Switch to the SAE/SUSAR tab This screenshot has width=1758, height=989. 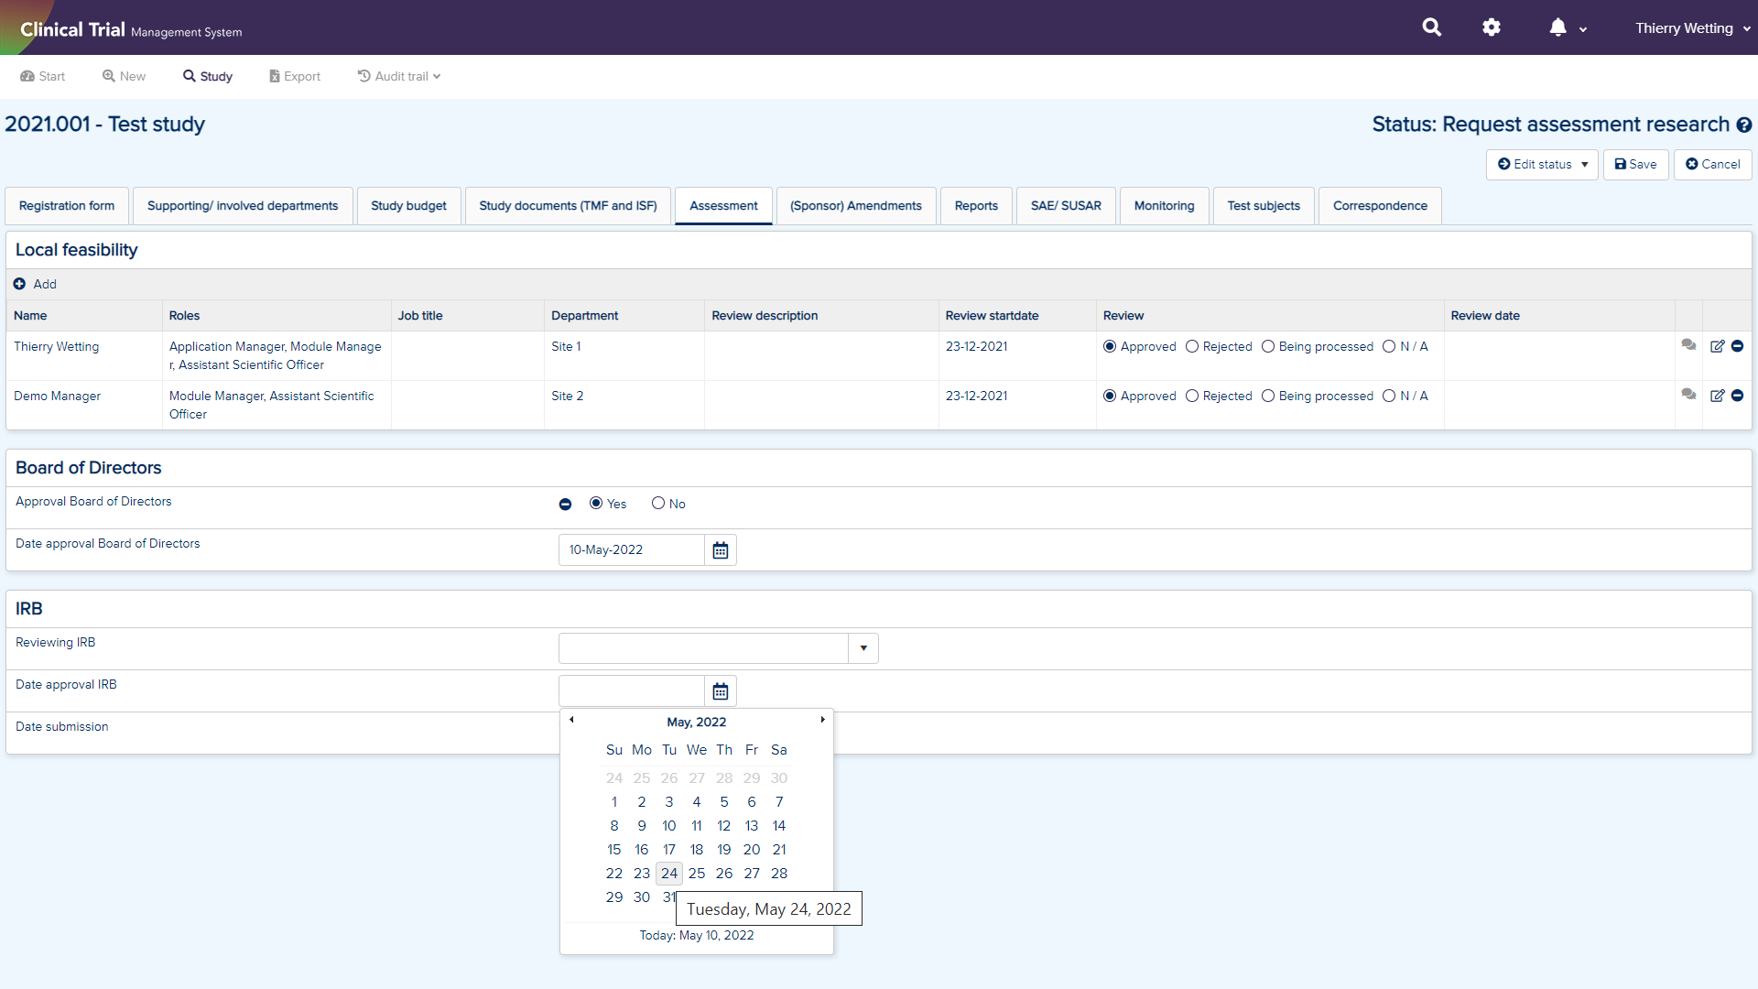pyautogui.click(x=1065, y=205)
